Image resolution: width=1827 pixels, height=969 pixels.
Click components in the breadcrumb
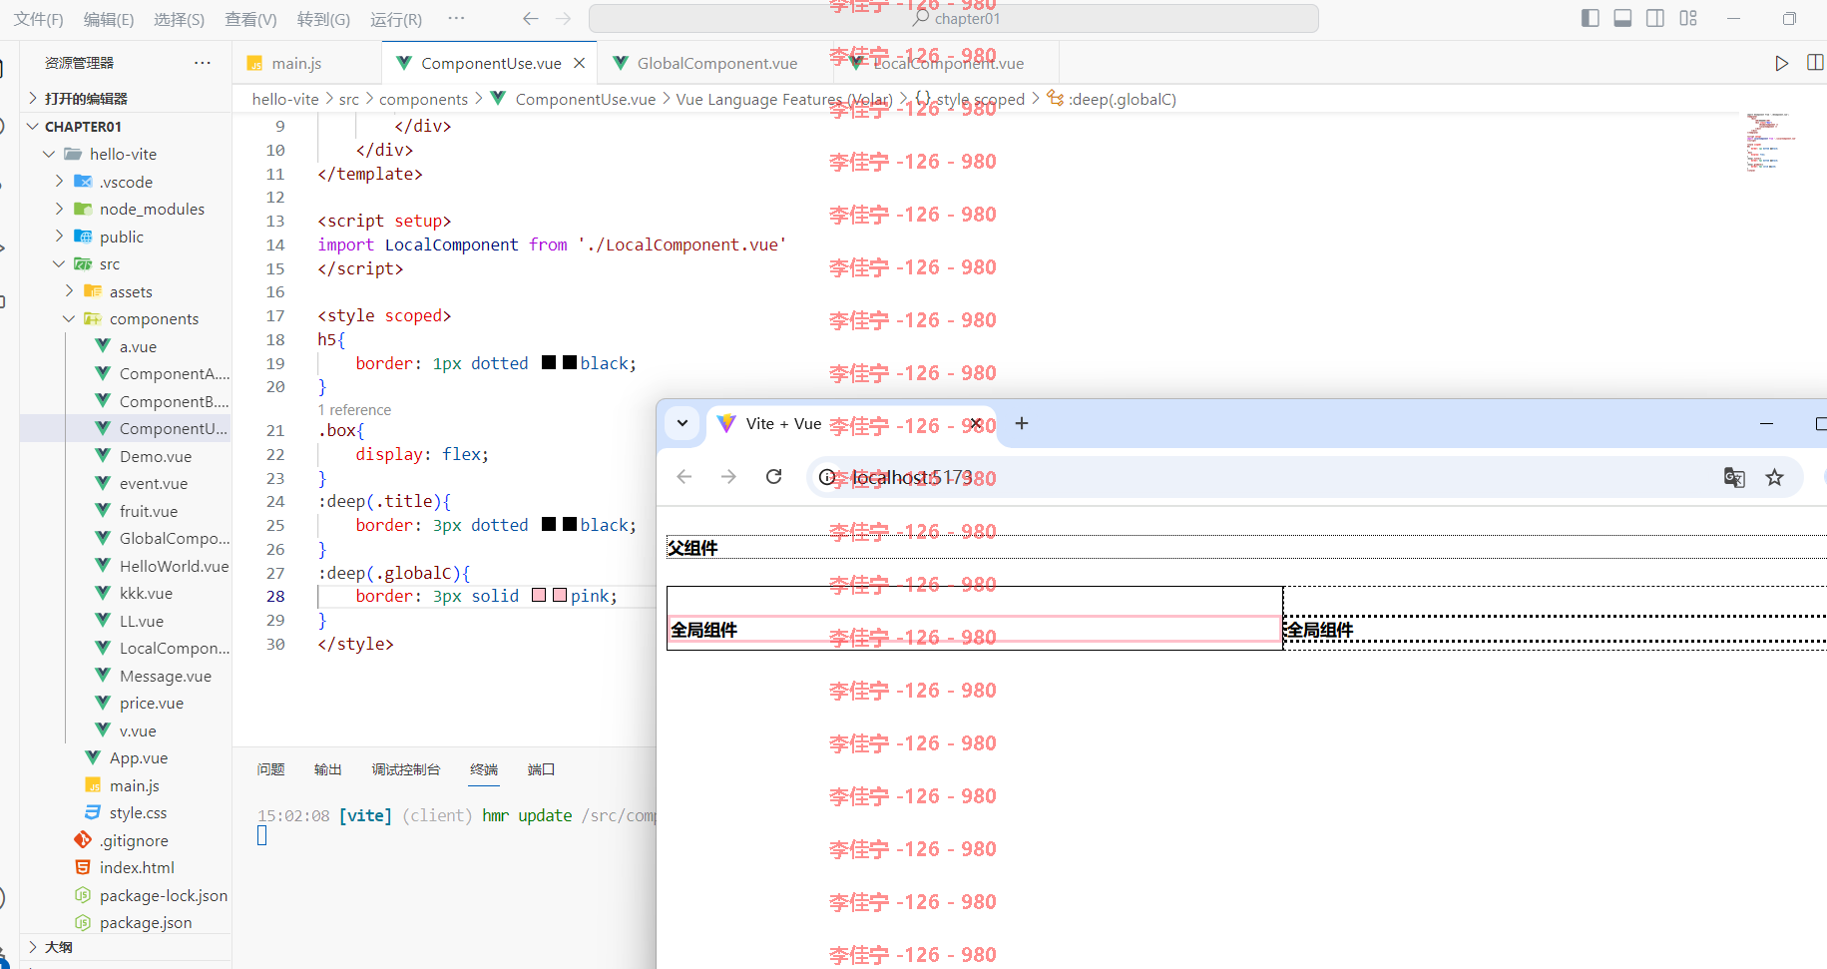pos(423,99)
